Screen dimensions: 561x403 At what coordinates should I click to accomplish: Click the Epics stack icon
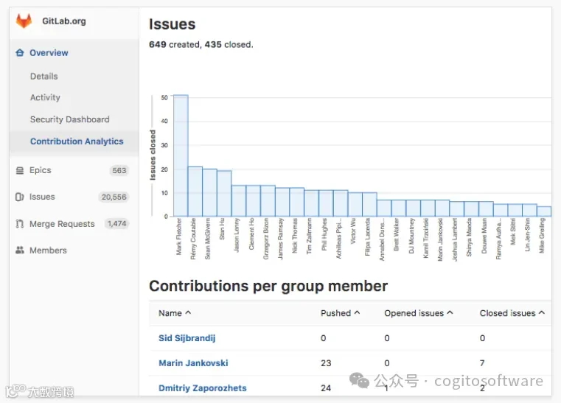(20, 171)
